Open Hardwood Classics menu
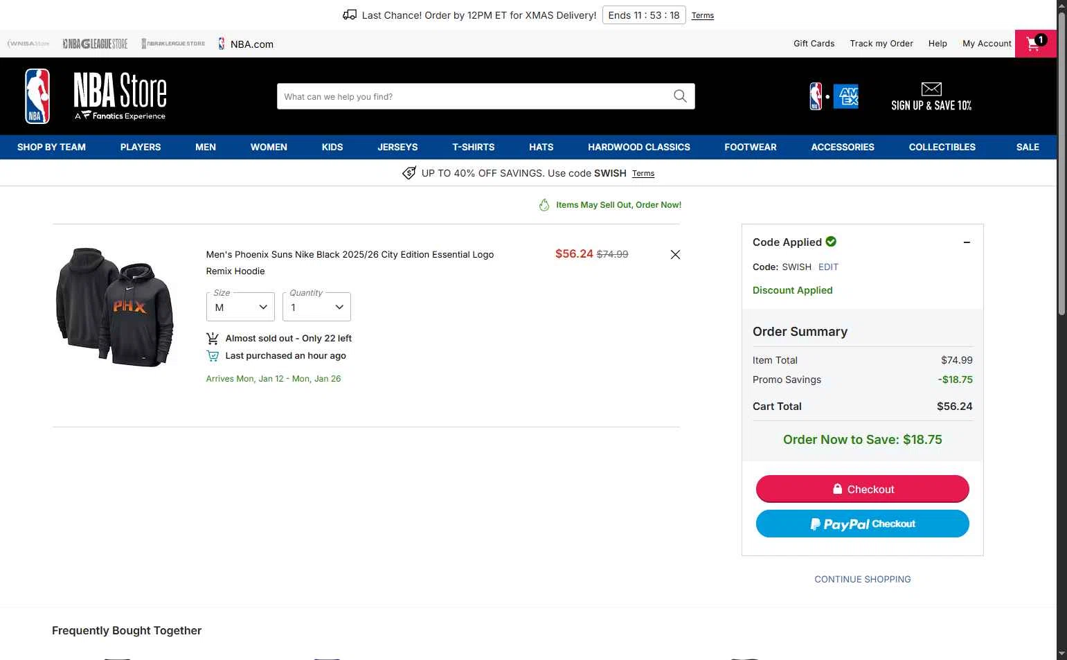Screen dimensions: 1067x660 [639, 147]
